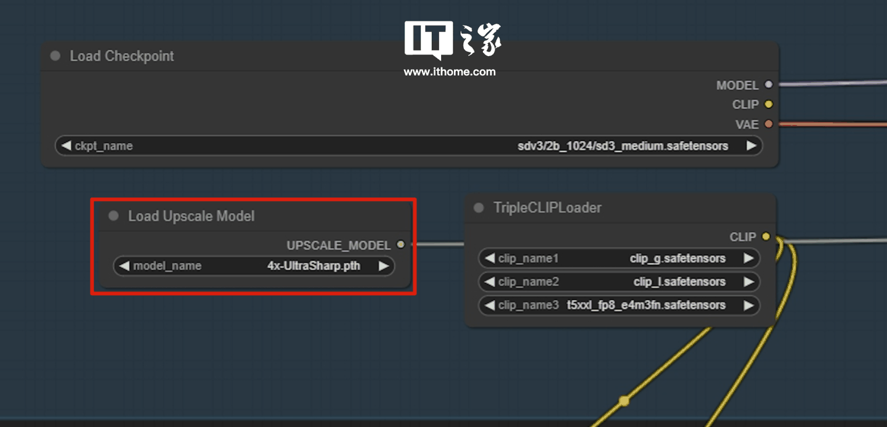Collapse the Load Checkpoint node using its dot
The image size is (887, 427).
tap(55, 56)
